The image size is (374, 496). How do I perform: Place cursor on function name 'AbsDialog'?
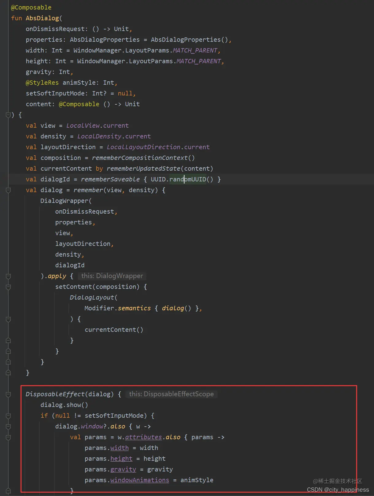click(42, 18)
